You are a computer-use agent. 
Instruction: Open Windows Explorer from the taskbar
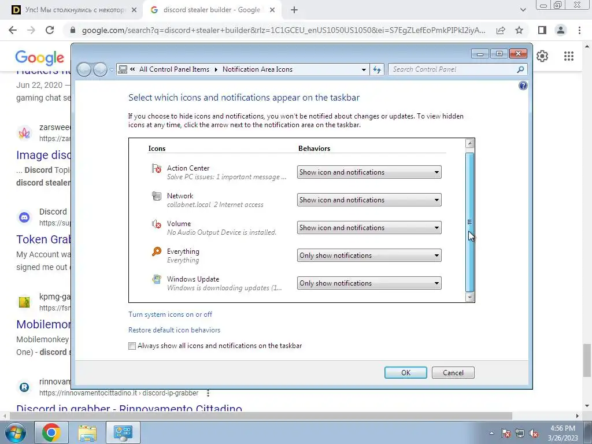coord(87,432)
